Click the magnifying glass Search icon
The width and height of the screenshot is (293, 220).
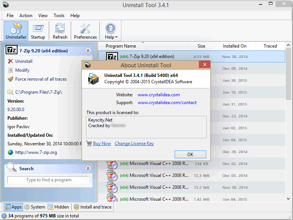(12, 167)
